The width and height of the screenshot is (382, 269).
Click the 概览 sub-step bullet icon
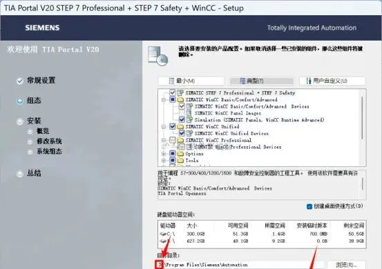click(x=30, y=132)
